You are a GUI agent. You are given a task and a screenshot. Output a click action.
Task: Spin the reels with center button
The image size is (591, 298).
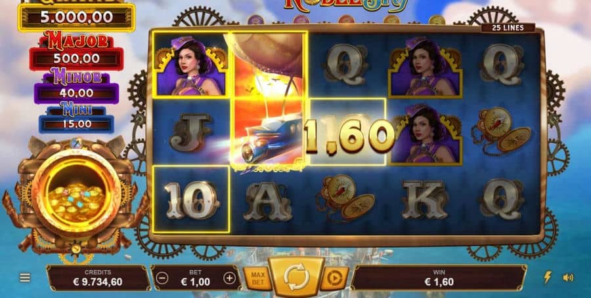[297, 277]
